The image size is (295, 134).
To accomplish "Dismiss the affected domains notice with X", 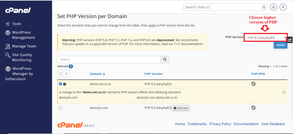I will 284,92.
